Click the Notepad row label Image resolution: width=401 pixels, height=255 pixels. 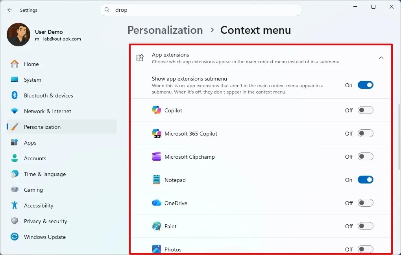175,180
